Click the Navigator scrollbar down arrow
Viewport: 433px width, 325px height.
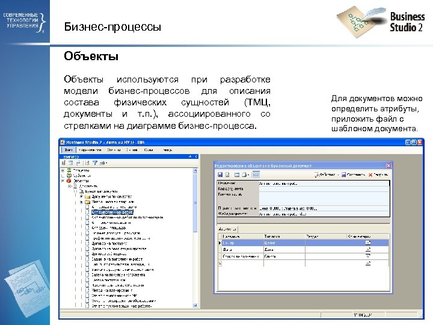point(195,305)
